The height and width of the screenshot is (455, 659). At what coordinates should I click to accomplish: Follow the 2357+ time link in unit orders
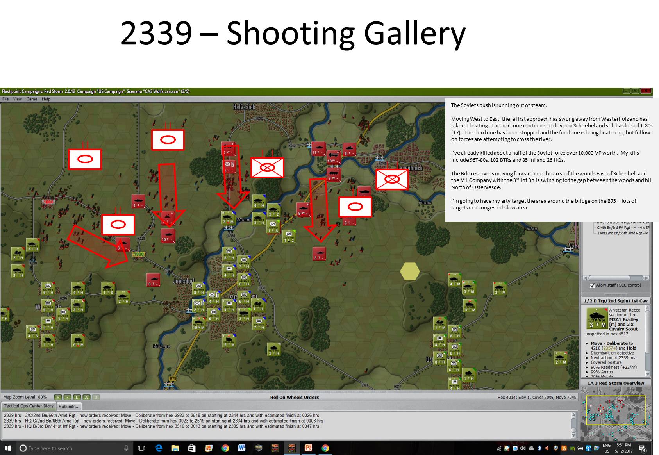pos(609,348)
